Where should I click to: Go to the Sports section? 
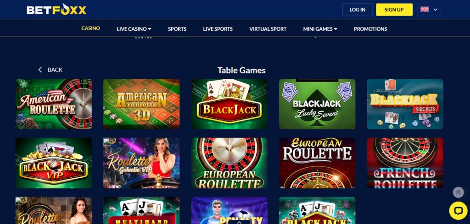click(x=177, y=29)
